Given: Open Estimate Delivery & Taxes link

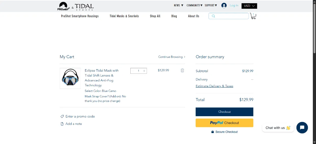Looking at the screenshot, I should [214, 86].
